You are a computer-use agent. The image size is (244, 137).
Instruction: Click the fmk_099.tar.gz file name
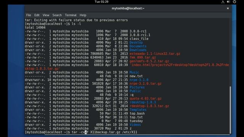tap(143, 57)
